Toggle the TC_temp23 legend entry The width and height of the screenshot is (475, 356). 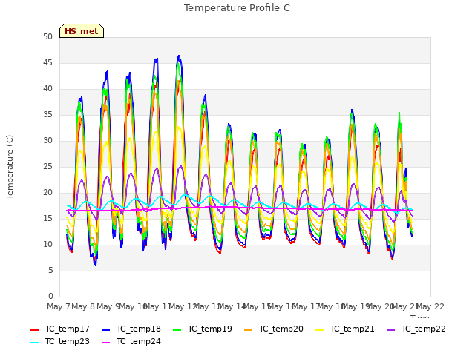[60, 342]
